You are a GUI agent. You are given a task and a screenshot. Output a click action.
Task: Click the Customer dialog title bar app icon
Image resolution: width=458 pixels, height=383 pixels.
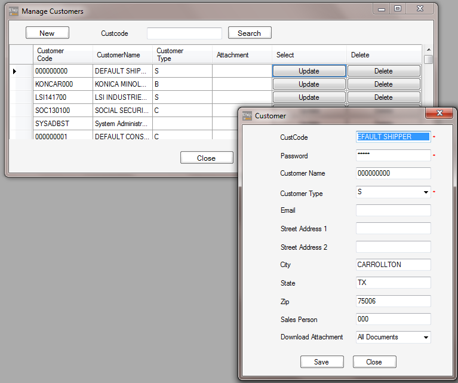(247, 116)
